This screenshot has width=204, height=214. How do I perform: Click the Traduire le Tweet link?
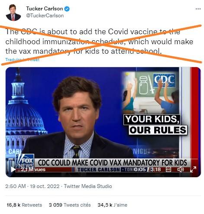[x=23, y=59]
